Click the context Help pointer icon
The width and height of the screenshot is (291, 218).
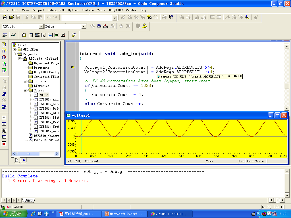point(171,17)
